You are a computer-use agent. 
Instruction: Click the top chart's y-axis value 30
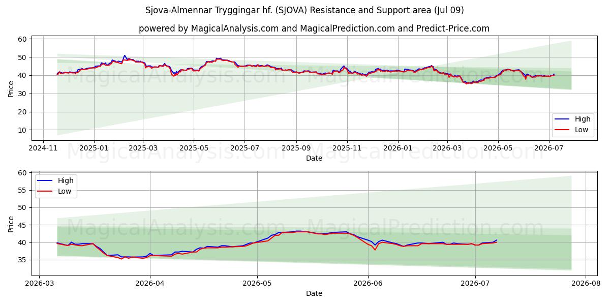23,94
